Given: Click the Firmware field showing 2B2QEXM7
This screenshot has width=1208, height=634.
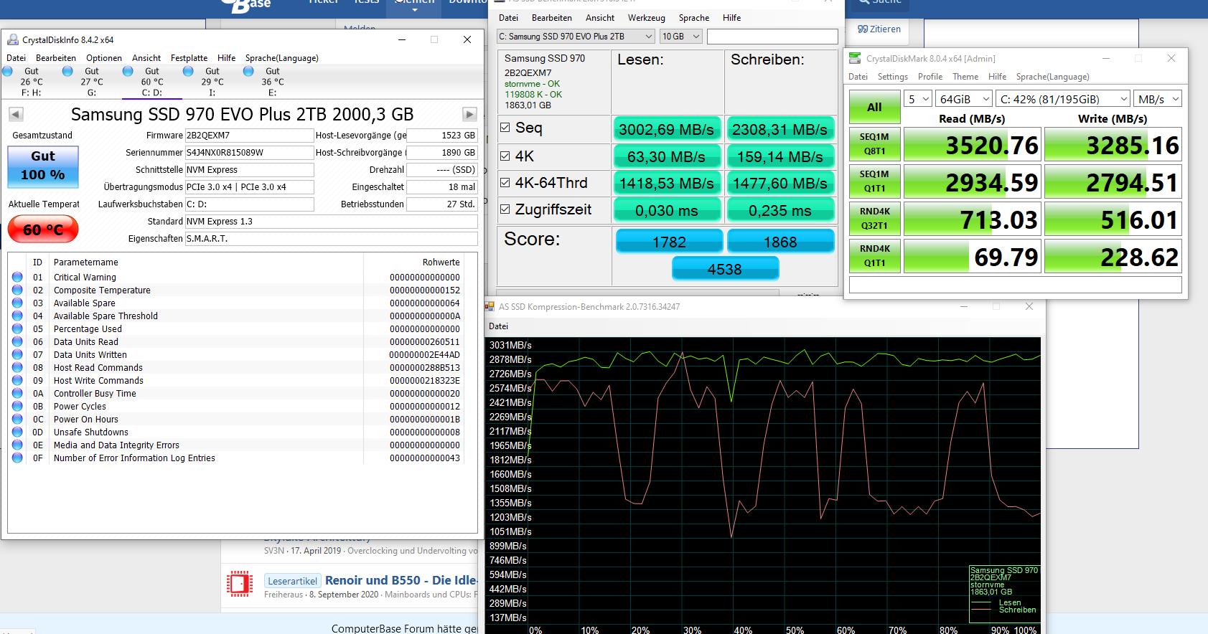Looking at the screenshot, I should tap(249, 136).
